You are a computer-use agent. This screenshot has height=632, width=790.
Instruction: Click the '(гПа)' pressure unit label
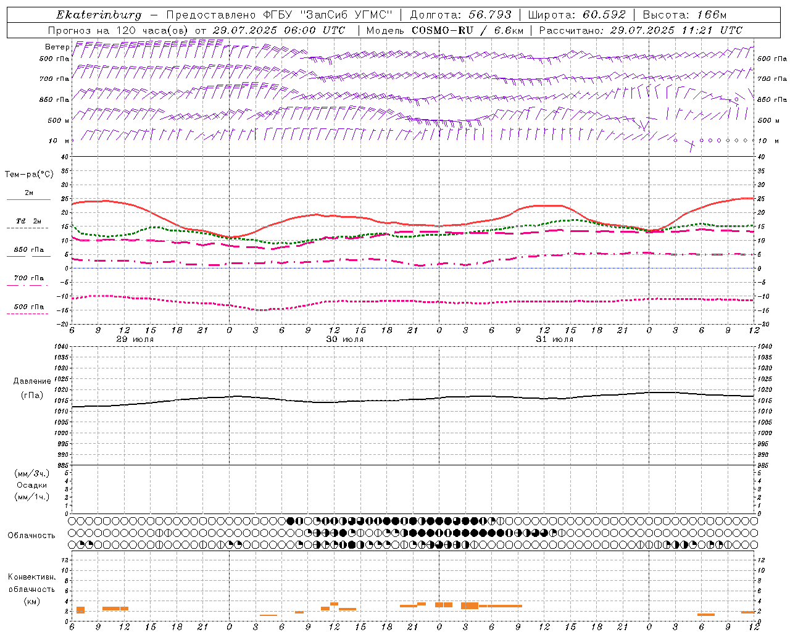tap(32, 395)
